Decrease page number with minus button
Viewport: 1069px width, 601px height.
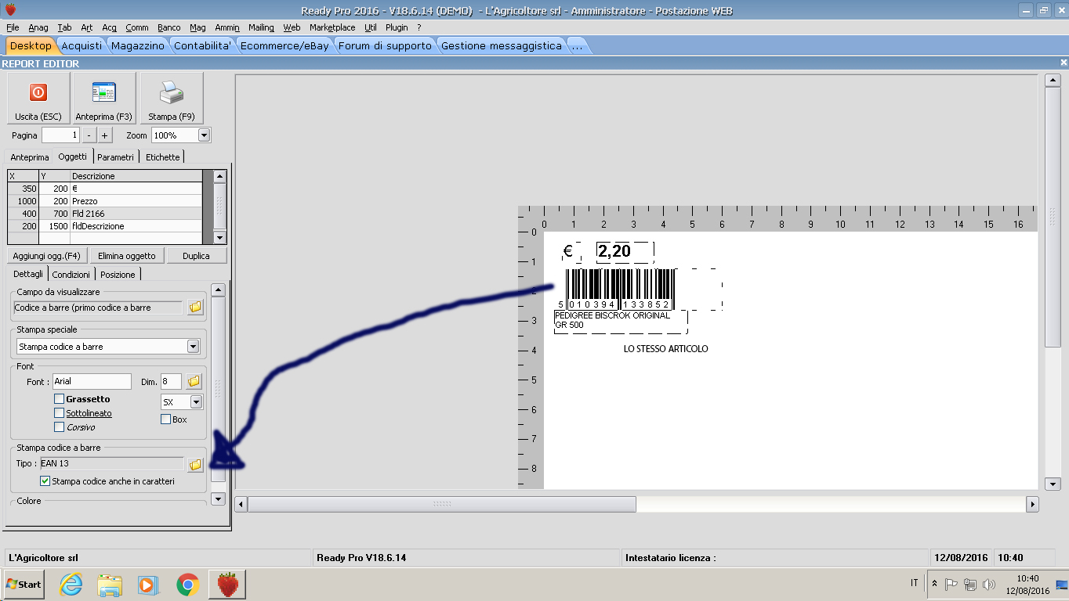(x=89, y=135)
